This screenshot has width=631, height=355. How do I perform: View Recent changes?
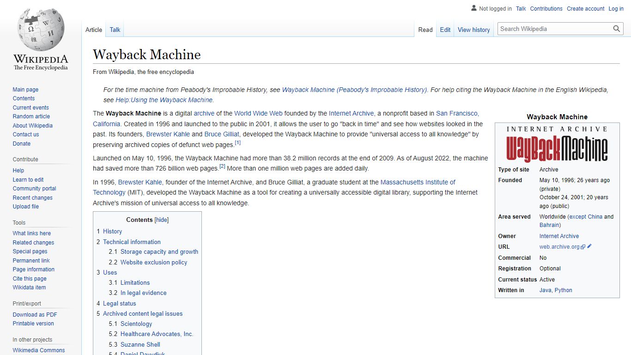(x=32, y=198)
